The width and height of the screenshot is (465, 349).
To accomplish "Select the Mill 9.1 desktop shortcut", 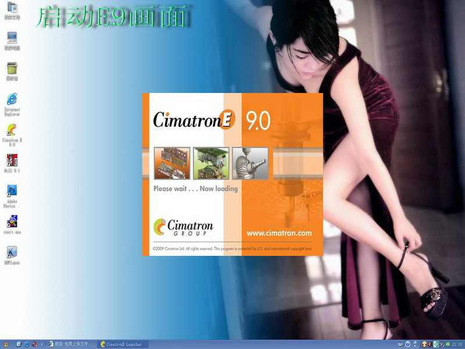I will point(12,163).
